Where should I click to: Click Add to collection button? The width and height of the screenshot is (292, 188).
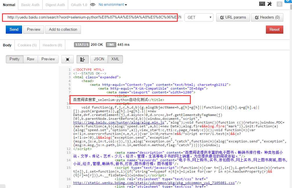click(63, 29)
